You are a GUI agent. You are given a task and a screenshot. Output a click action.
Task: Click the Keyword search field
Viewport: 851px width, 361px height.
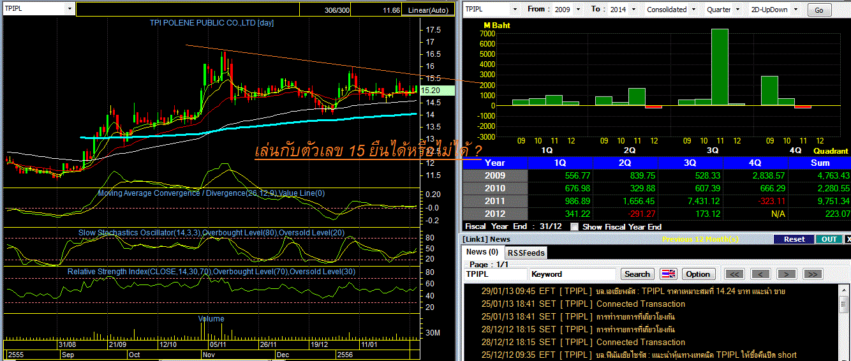click(573, 274)
